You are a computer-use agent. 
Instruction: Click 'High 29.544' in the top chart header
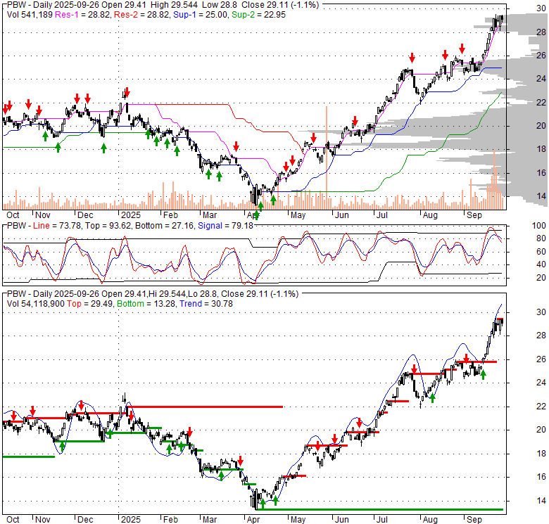(x=175, y=5)
